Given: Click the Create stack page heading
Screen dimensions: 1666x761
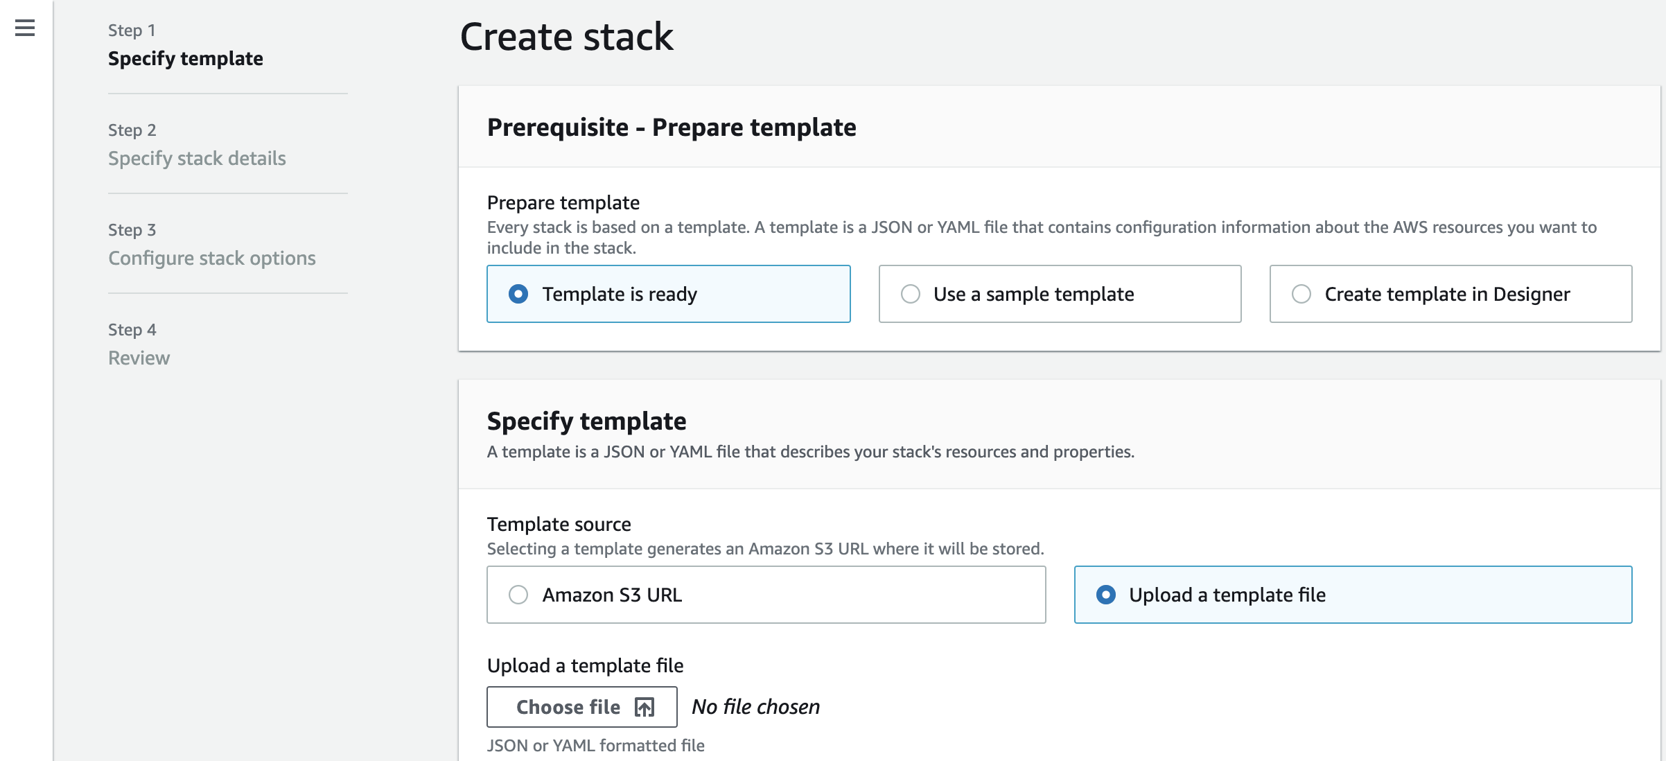Looking at the screenshot, I should [x=566, y=37].
